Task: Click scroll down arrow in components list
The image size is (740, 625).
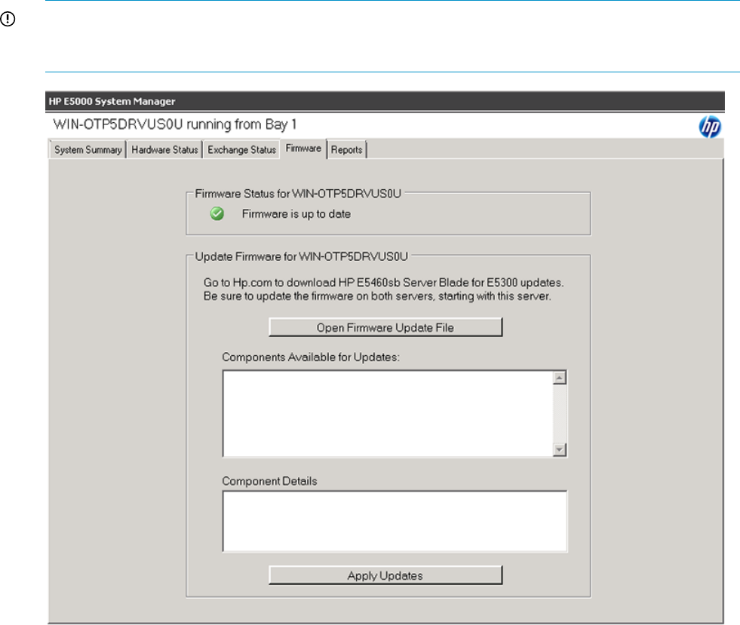Action: tap(559, 449)
